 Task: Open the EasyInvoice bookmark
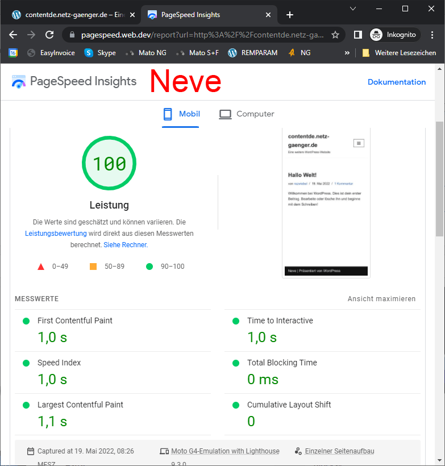[51, 53]
